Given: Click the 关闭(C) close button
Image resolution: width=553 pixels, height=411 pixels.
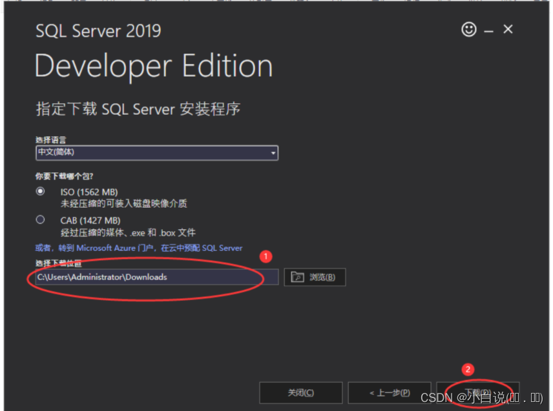Looking at the screenshot, I should pos(301,393).
